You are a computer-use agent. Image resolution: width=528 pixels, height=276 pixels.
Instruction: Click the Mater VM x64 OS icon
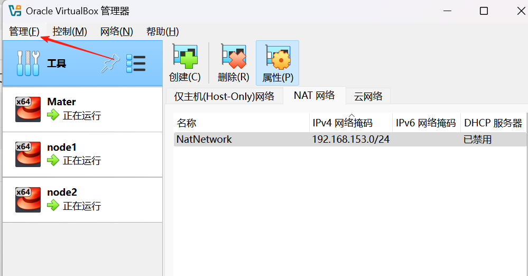coord(28,109)
